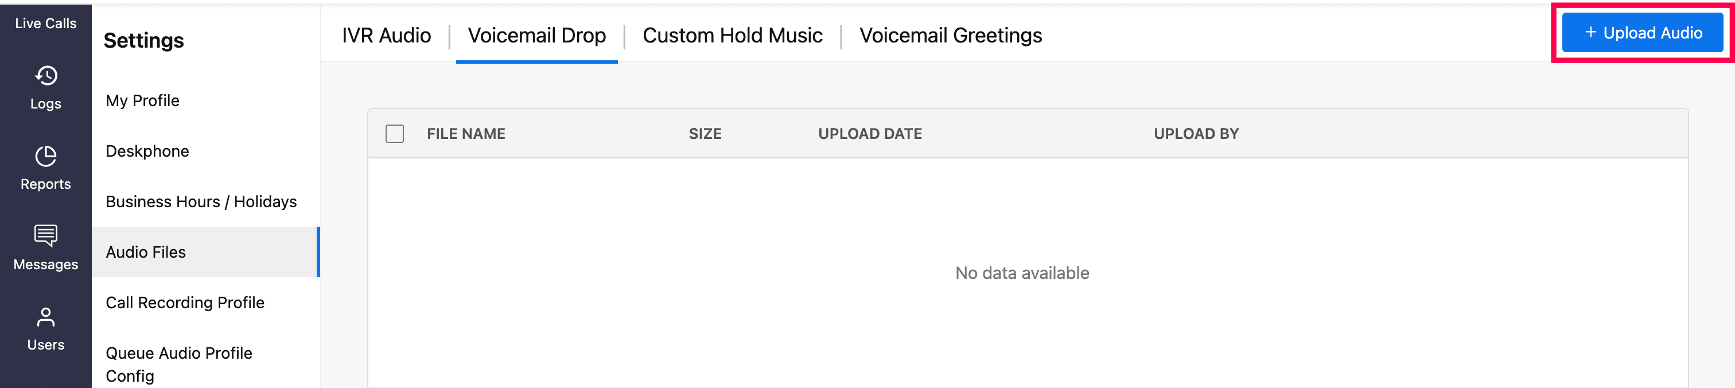The height and width of the screenshot is (388, 1735).
Task: Switch to the Voicemail Greetings tab
Action: (x=950, y=35)
